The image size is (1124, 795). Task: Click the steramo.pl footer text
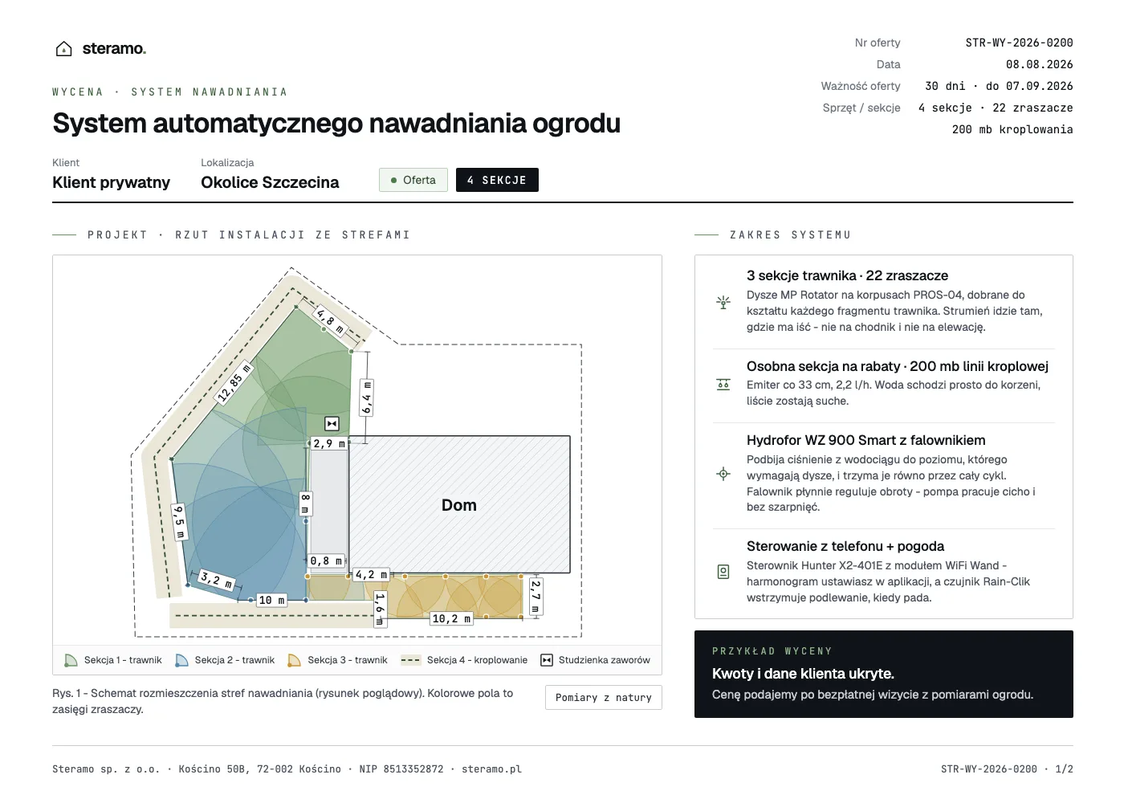(491, 769)
